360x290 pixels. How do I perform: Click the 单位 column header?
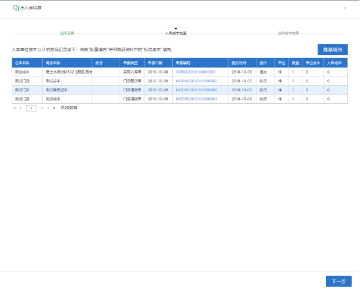click(x=281, y=63)
